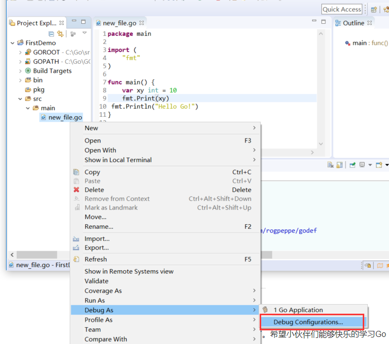
Task: Open the Open With submenu
Action: [x=166, y=151]
